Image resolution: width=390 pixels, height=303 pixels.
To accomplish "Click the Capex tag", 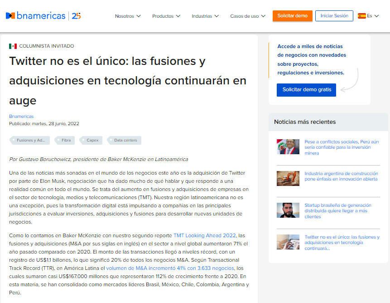I will point(91,141).
